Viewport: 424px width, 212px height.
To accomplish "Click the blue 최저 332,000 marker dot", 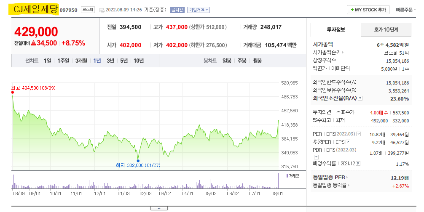I will pyautogui.click(x=138, y=161).
